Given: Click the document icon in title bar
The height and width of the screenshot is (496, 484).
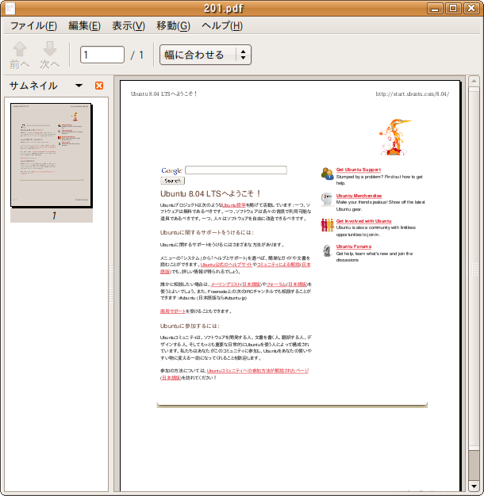Looking at the screenshot, I should pos(10,9).
